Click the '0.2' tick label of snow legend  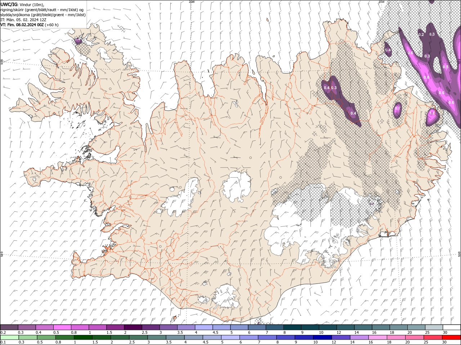(x=3, y=332)
